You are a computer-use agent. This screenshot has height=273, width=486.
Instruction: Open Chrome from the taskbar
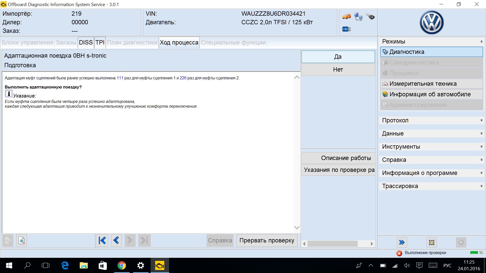tap(121, 265)
